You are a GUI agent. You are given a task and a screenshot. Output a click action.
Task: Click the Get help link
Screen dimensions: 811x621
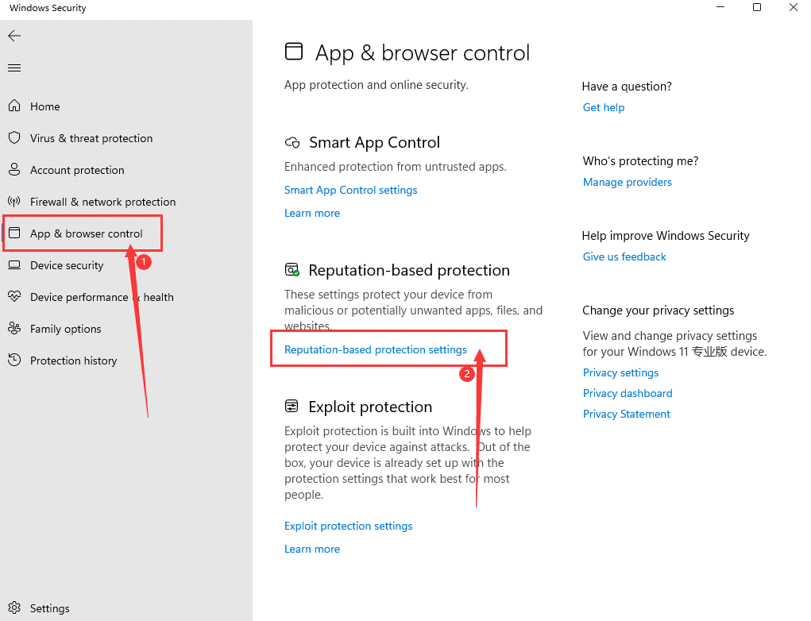(604, 107)
